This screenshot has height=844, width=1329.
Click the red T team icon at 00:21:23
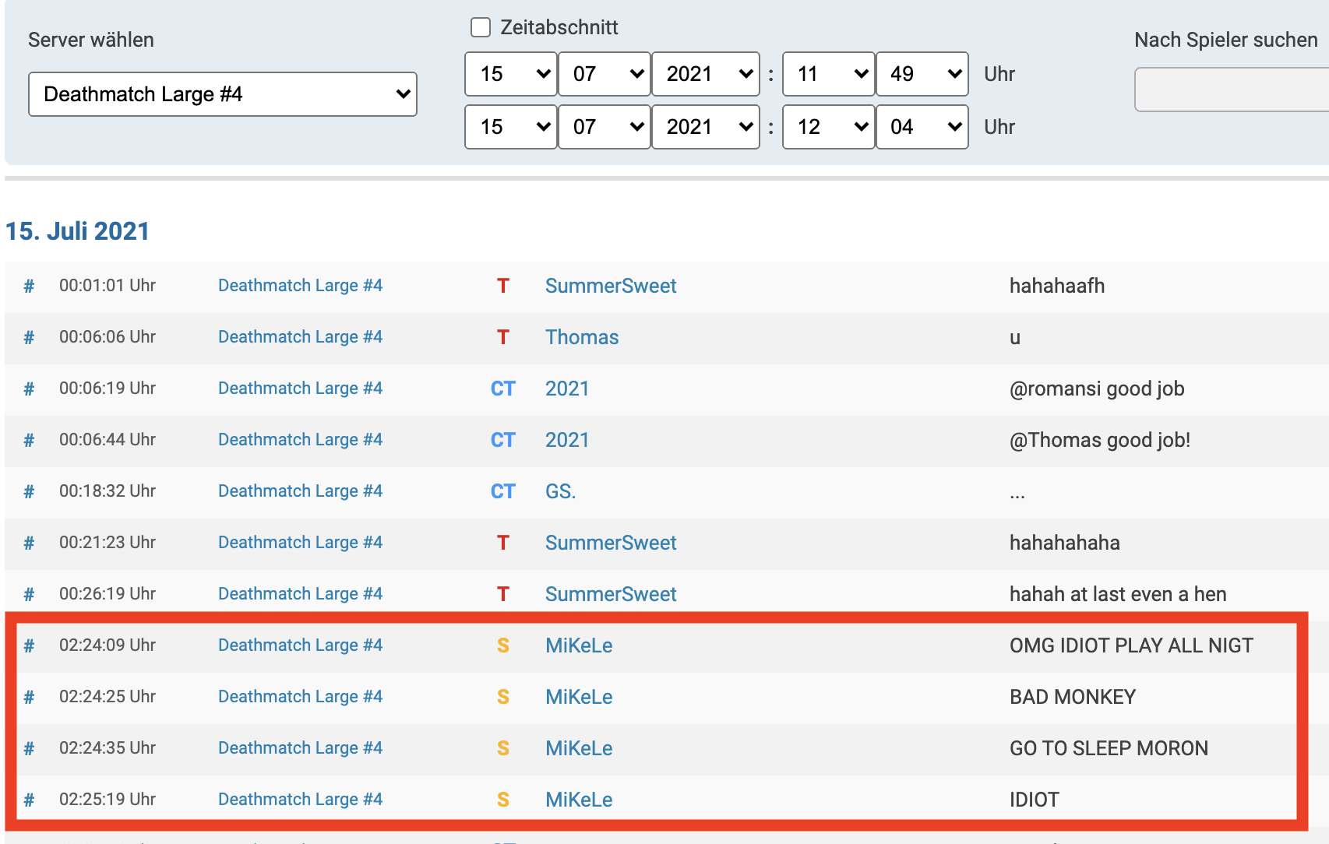point(502,543)
